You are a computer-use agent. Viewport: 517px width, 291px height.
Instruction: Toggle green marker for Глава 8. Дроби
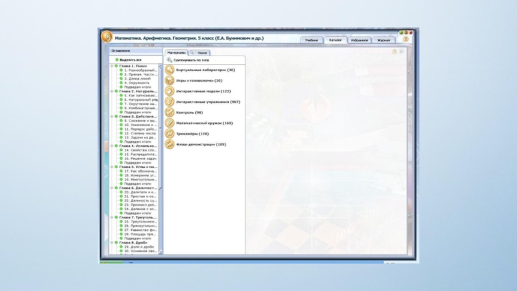117,242
